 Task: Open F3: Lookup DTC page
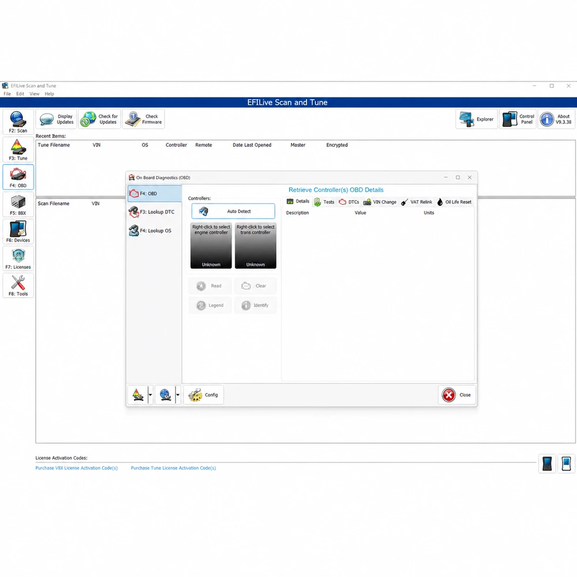pyautogui.click(x=155, y=212)
